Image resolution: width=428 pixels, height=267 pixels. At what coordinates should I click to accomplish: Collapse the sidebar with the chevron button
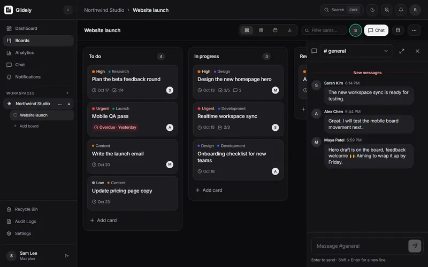point(68,10)
